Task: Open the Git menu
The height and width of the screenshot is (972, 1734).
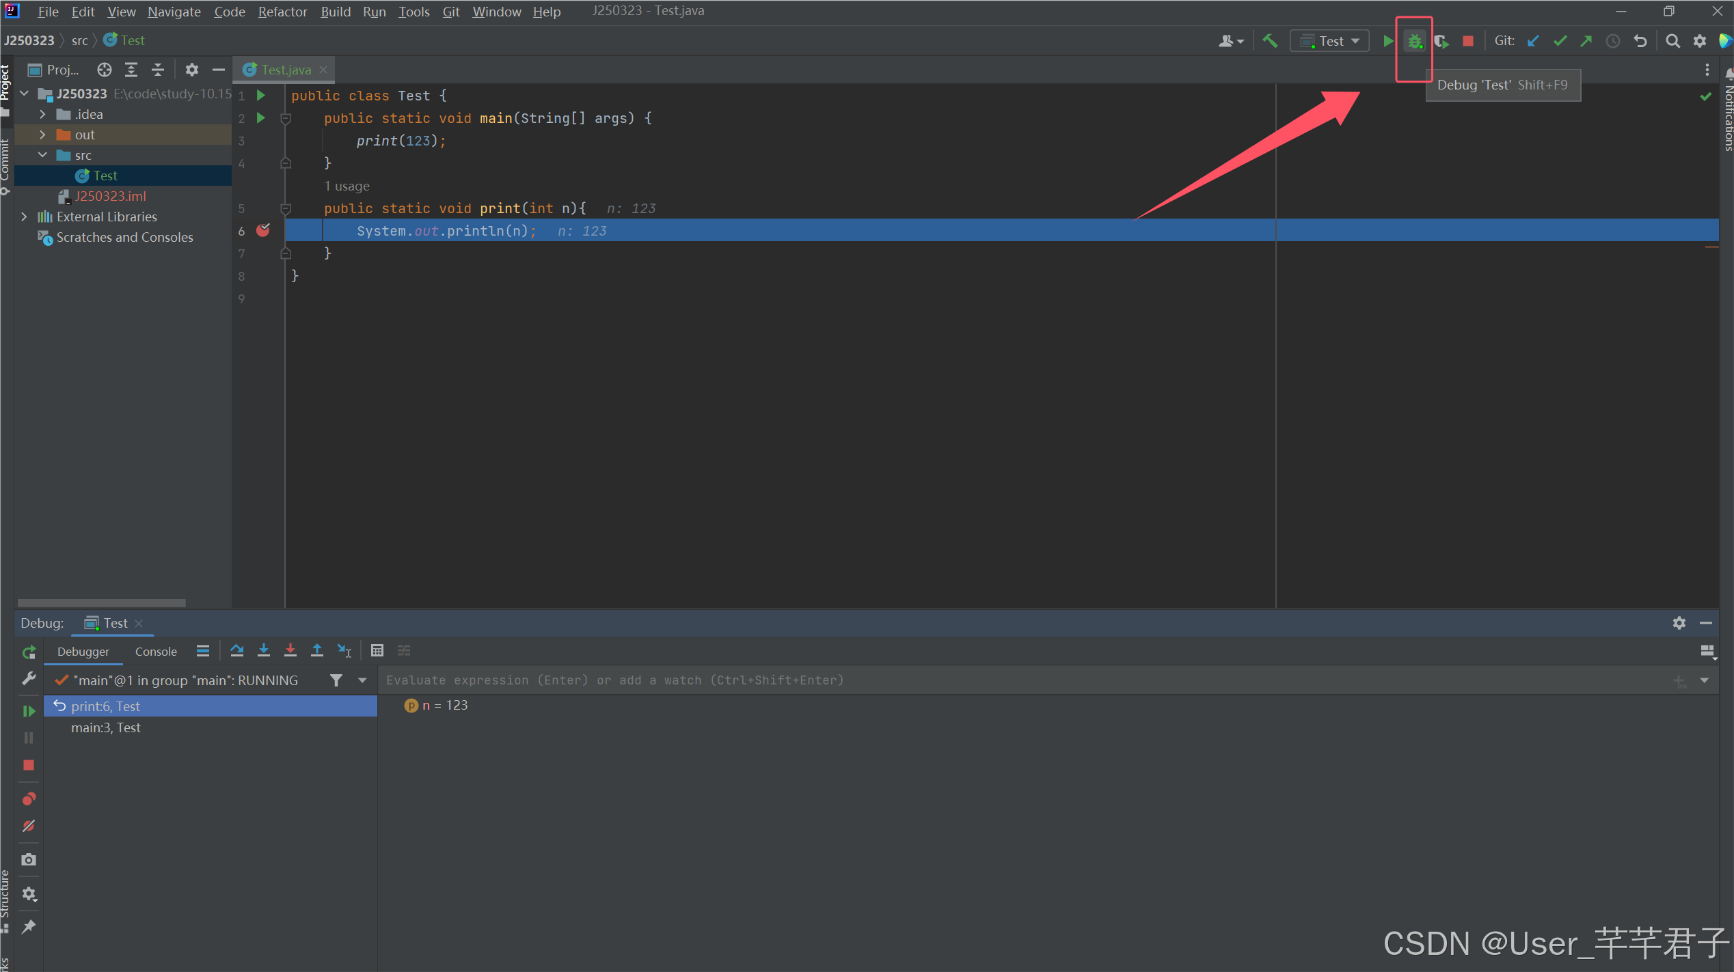Action: pyautogui.click(x=450, y=12)
